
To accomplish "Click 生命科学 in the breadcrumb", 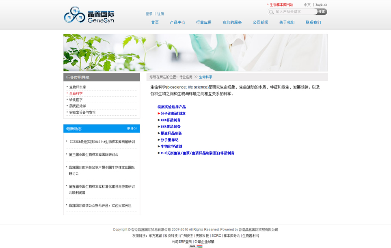I will 206,77.
